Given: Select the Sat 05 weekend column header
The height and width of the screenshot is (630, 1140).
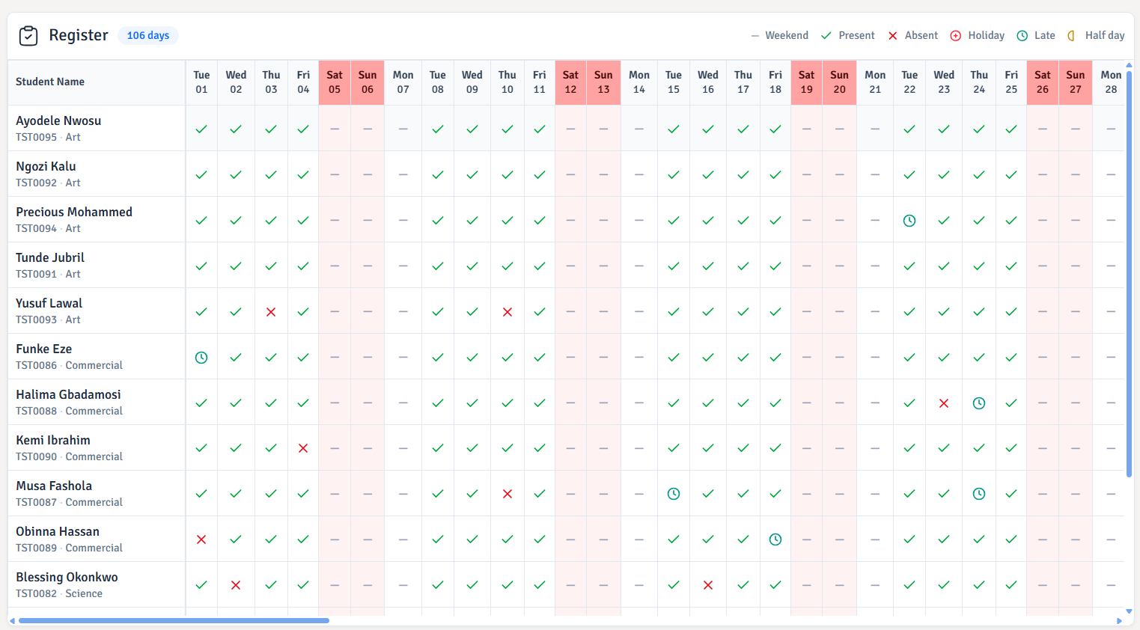Looking at the screenshot, I should 335,82.
